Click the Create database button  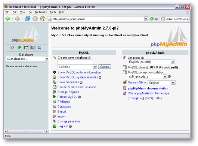(x=105, y=67)
